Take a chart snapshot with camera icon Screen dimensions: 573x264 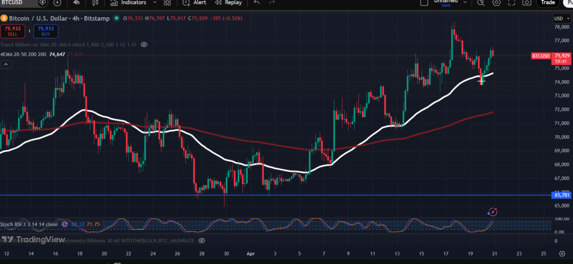[x=526, y=3]
